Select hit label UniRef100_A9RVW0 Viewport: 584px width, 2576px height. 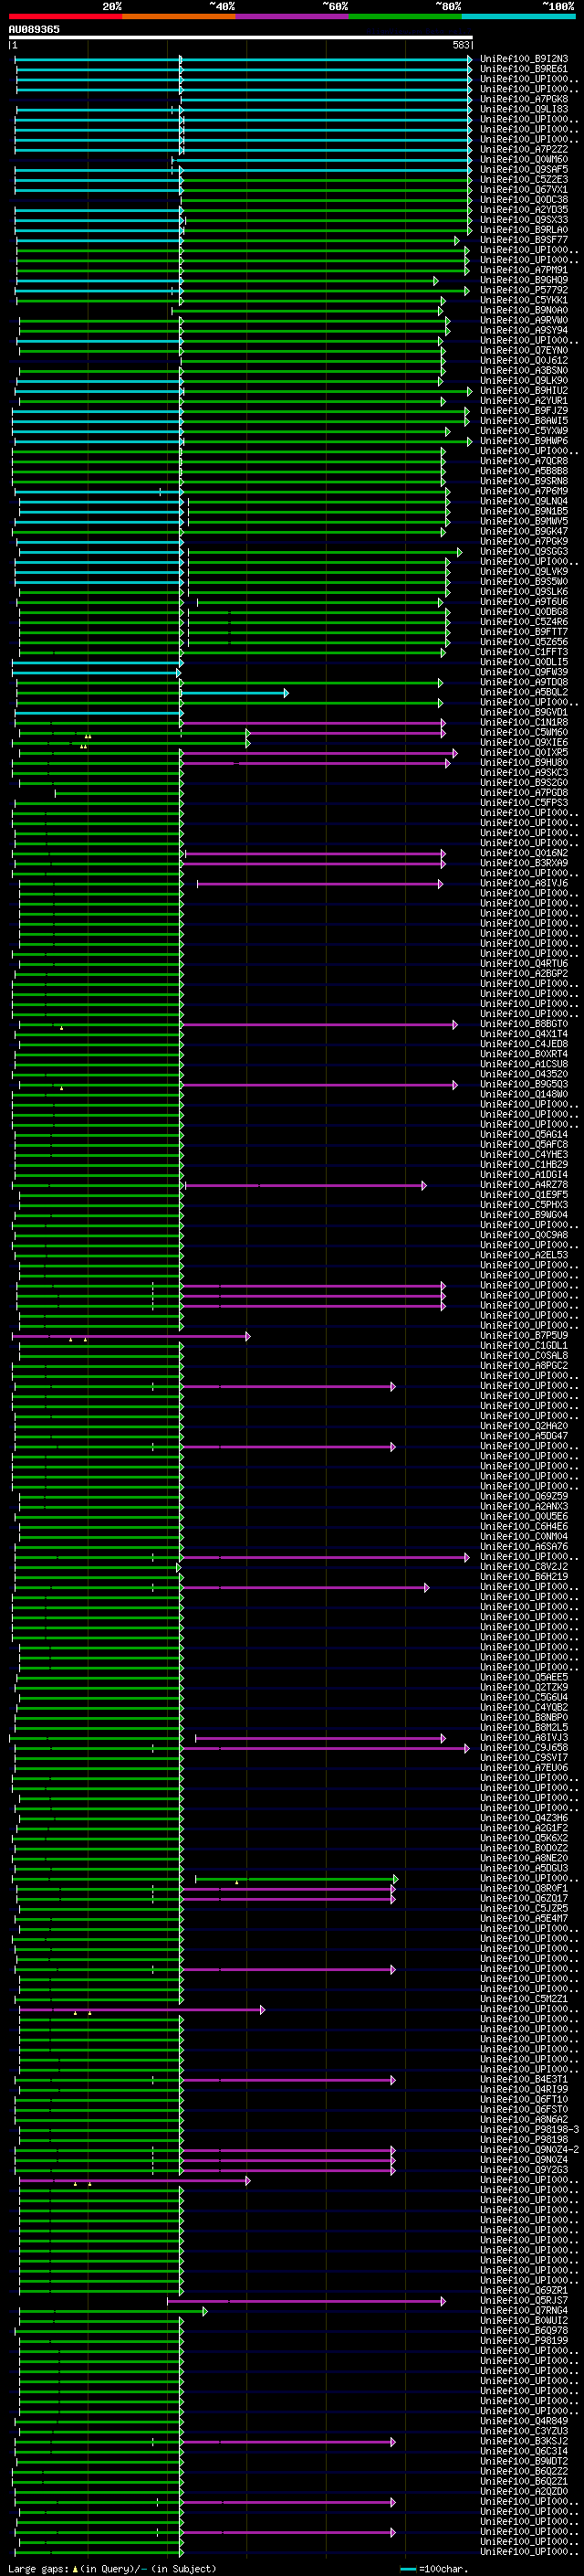(524, 320)
